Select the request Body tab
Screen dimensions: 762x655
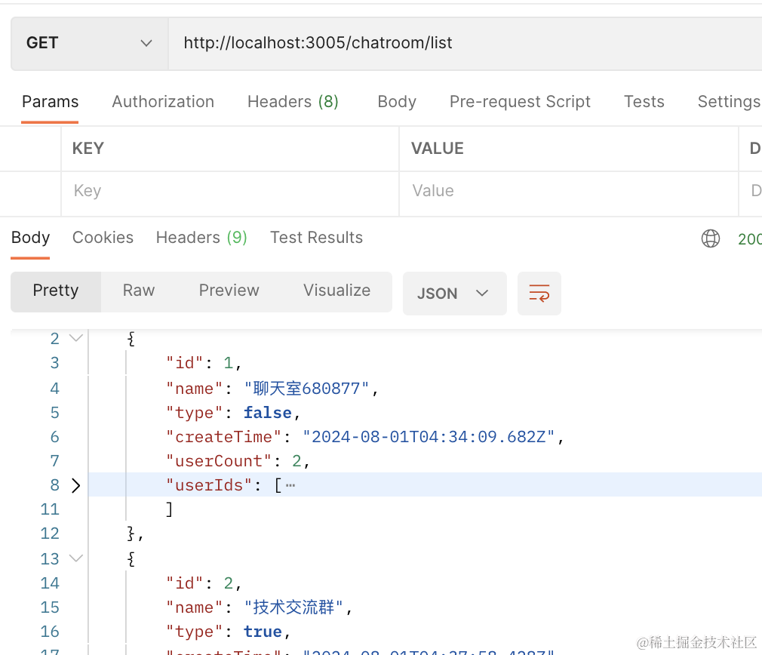tap(397, 102)
